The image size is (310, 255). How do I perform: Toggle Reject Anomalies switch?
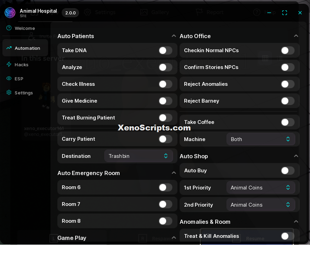tap(288, 84)
